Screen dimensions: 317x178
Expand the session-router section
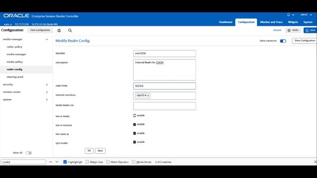click(x=47, y=92)
